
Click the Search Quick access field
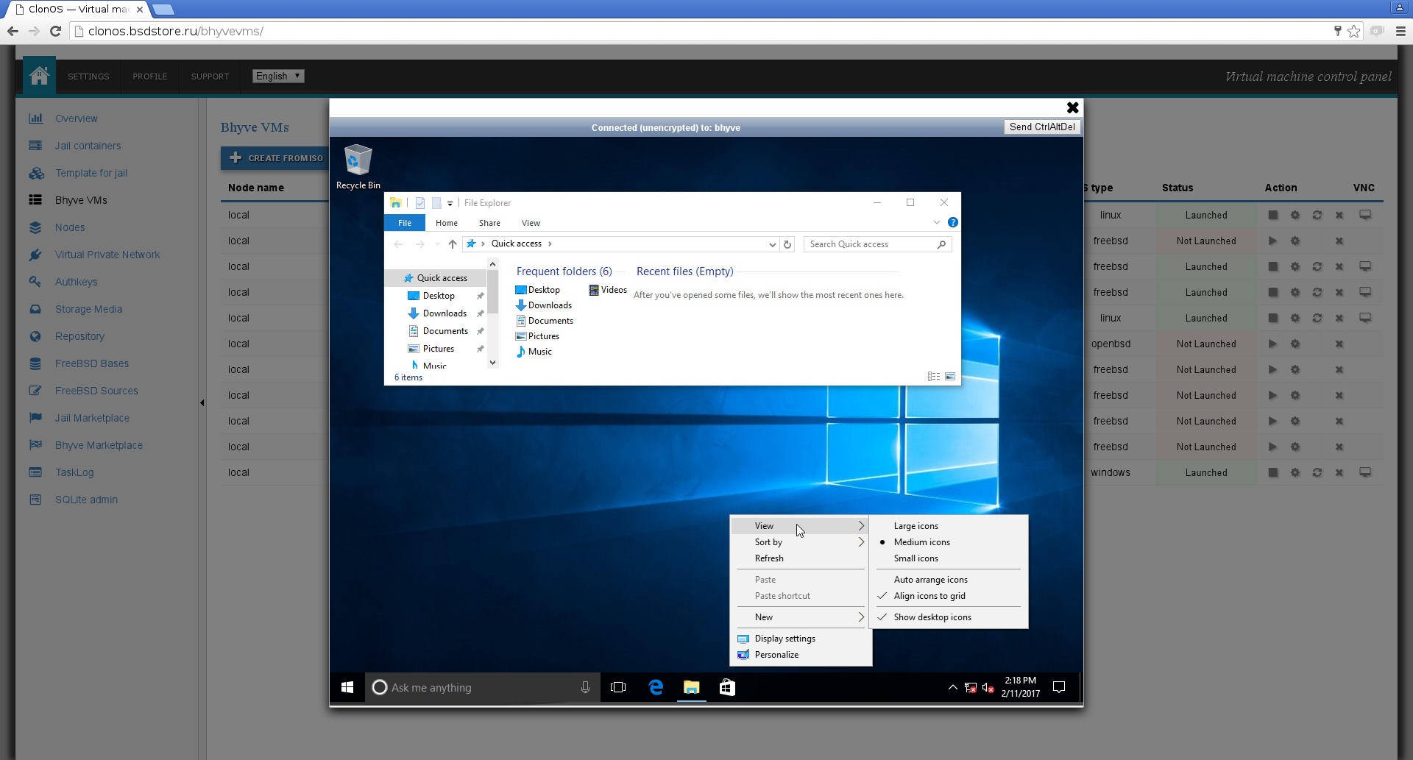(877, 244)
